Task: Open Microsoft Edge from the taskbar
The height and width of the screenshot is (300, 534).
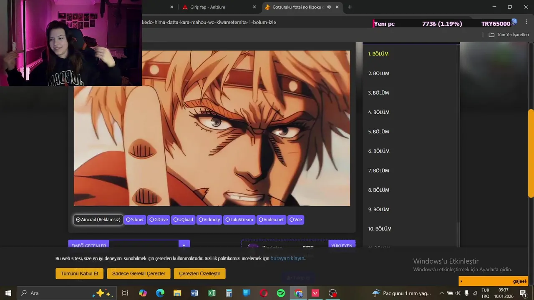Action: pos(160,293)
